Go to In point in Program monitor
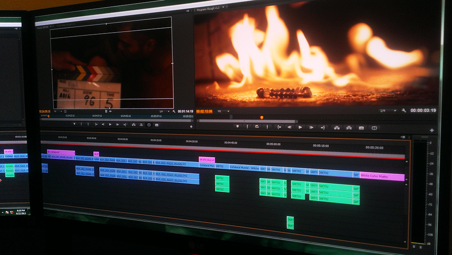Viewport: 452px width, 255px height. 279,127
